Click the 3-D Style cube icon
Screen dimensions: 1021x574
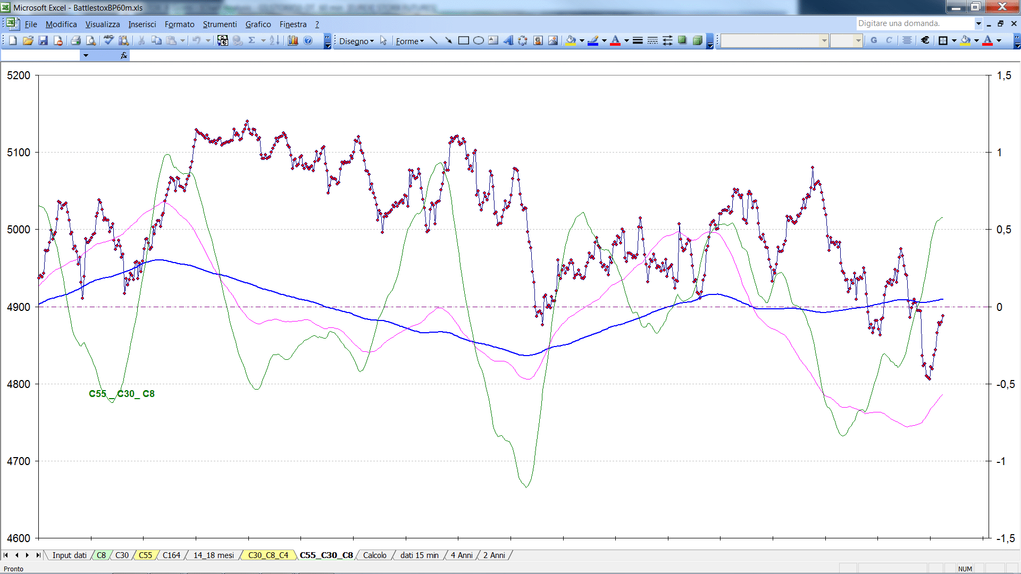coord(697,40)
